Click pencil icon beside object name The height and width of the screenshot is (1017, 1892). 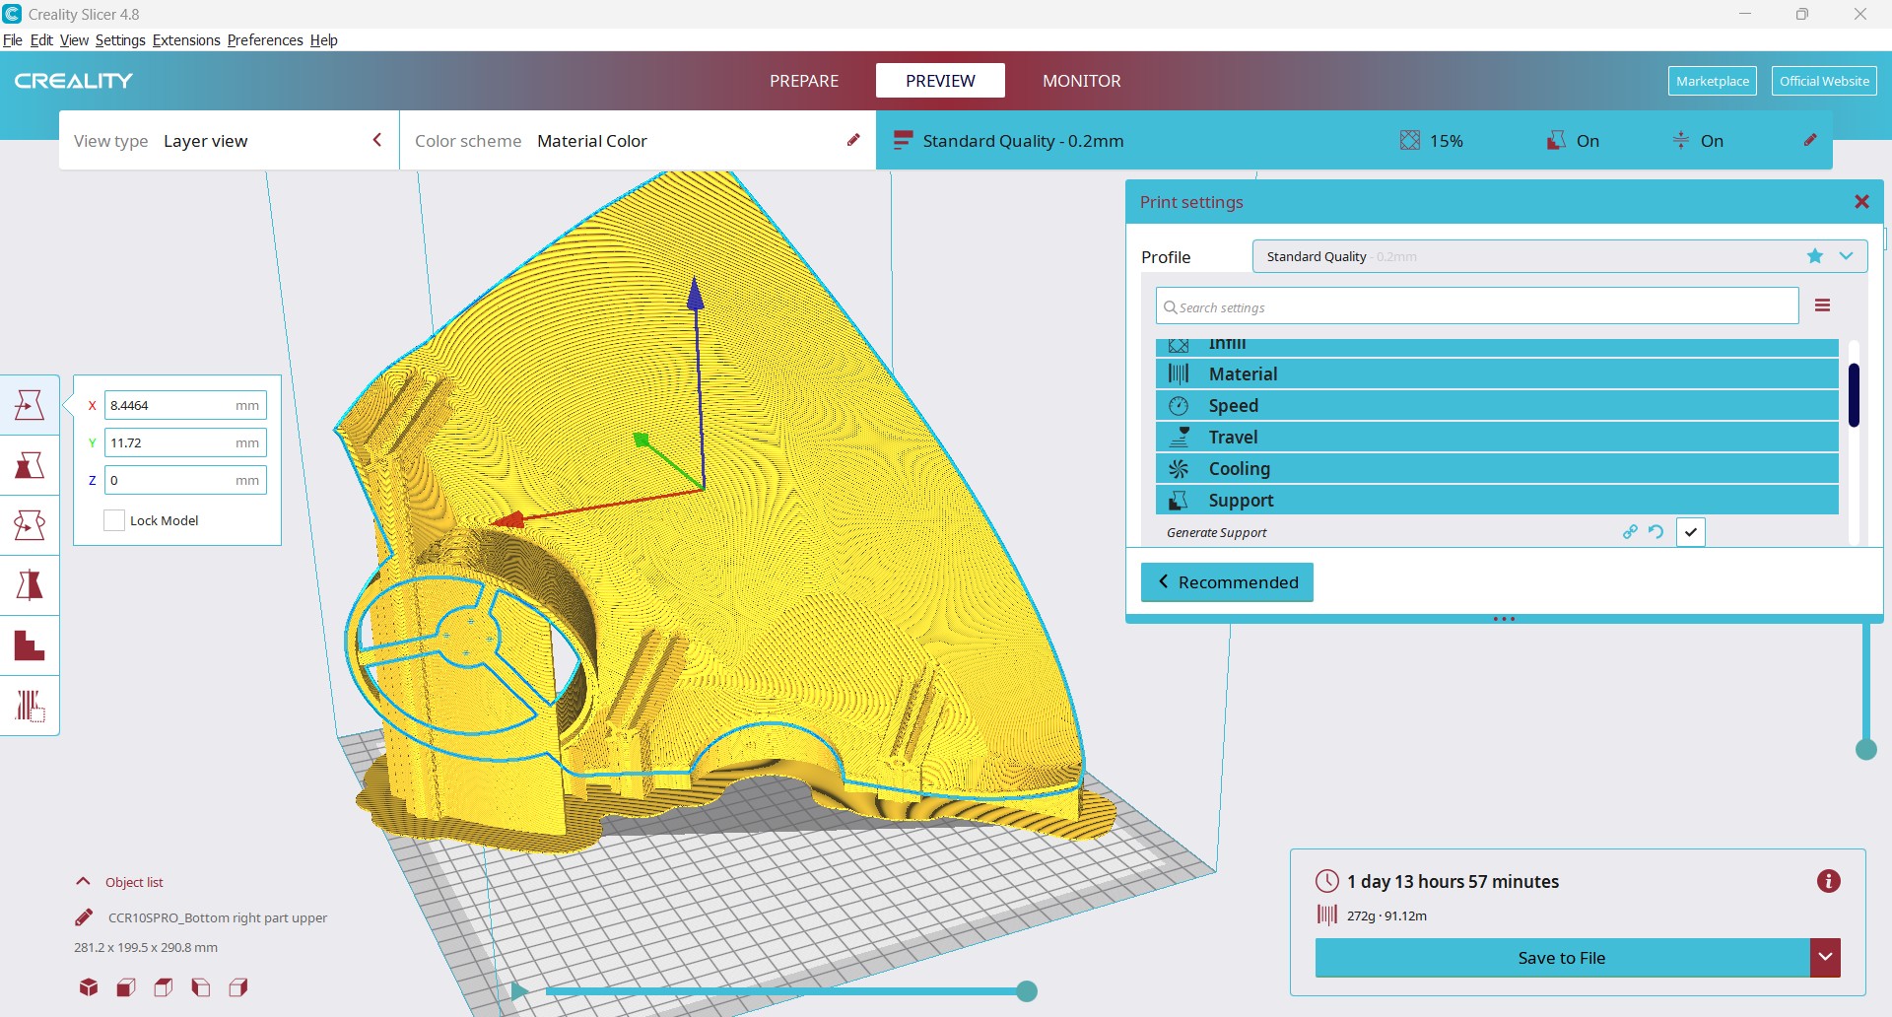point(85,917)
